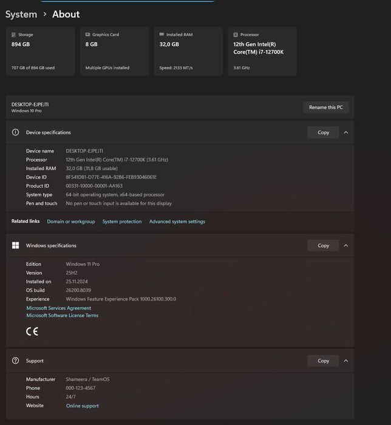
Task: Click 'Speed: 2133 MT/s' text
Action: 176,68
